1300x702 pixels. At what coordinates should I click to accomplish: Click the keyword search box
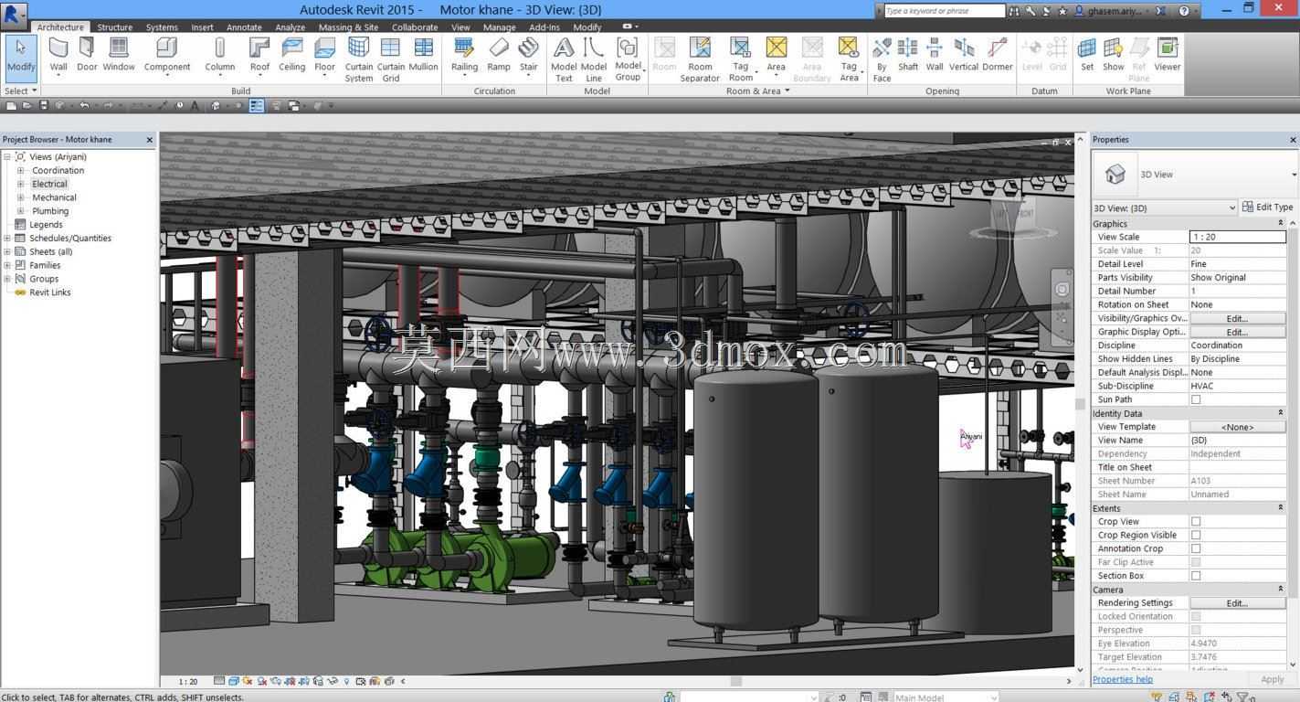point(945,11)
